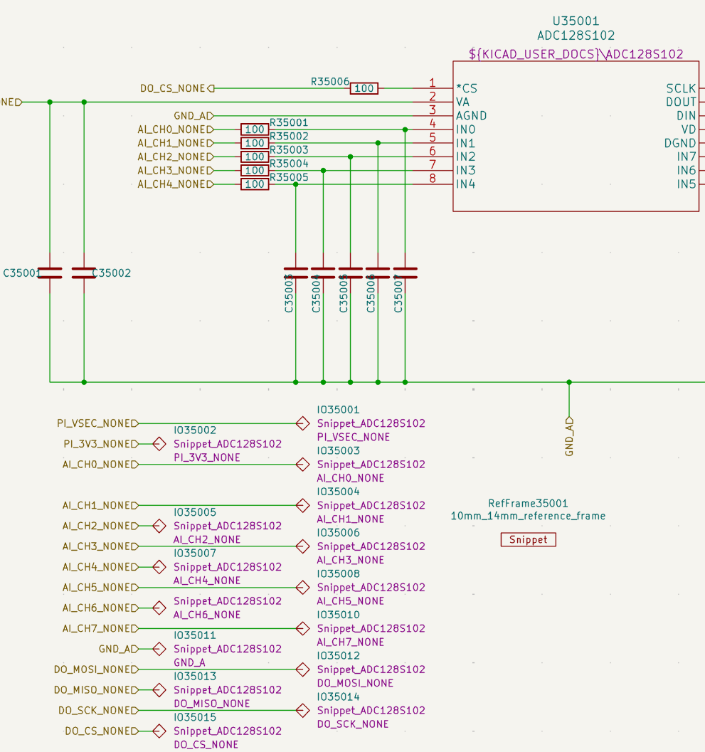Click the diamond connector next to the DO_CS_NONE label at the bottom

click(159, 731)
